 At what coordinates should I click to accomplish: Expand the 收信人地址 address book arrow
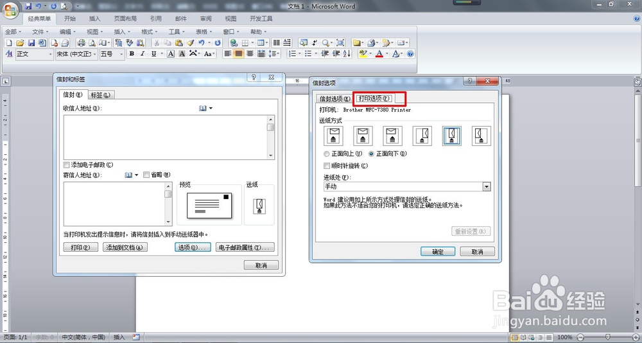pos(211,108)
